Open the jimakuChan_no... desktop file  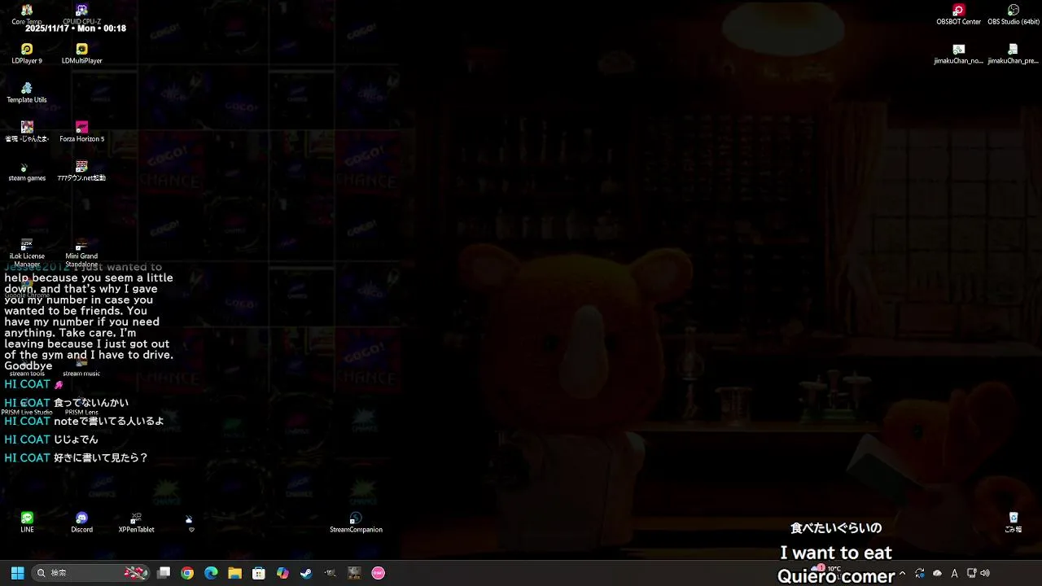click(x=958, y=54)
